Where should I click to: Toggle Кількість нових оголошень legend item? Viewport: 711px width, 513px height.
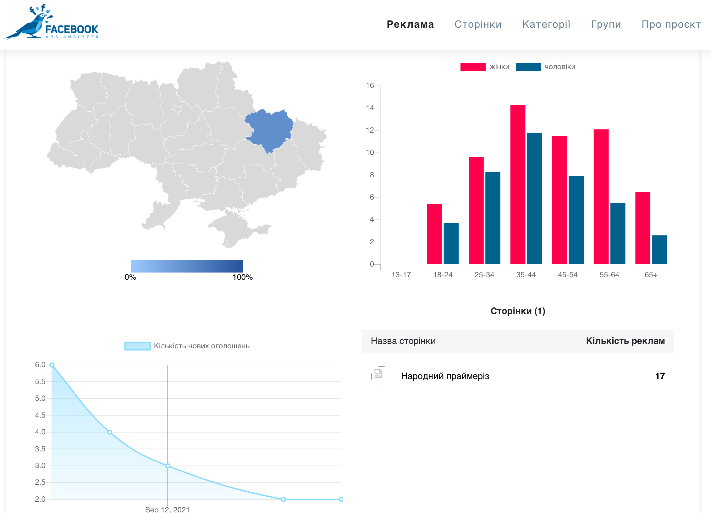tap(187, 346)
